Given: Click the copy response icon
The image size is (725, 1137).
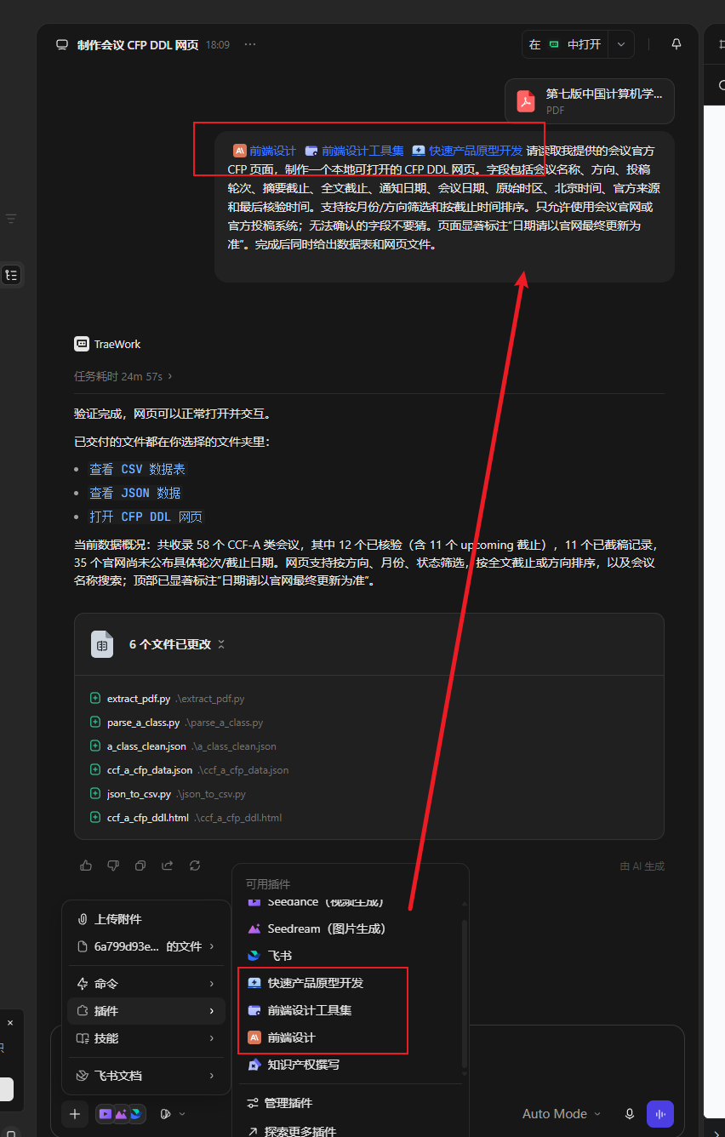Looking at the screenshot, I should pos(140,866).
